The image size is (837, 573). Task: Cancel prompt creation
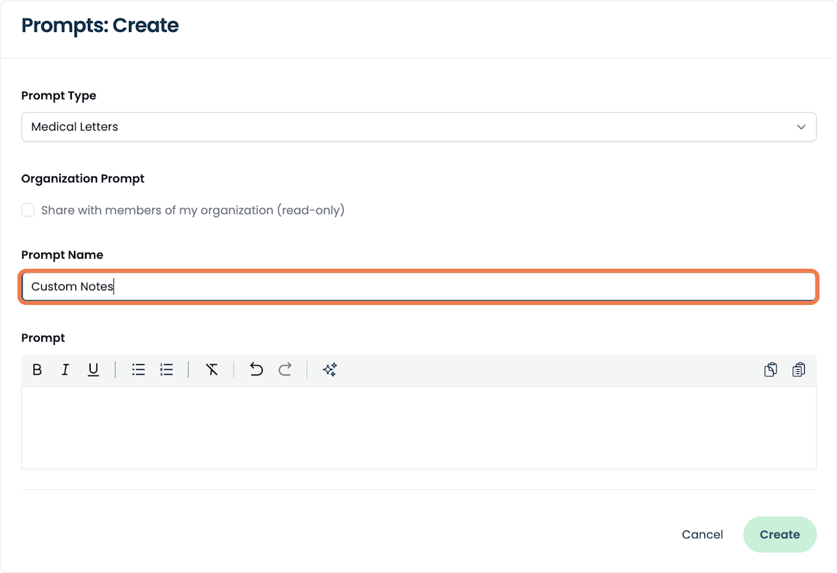pos(702,535)
